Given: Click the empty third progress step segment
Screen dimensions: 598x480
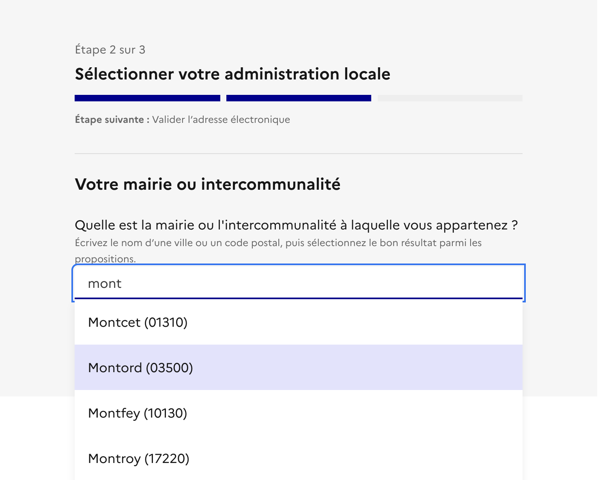Looking at the screenshot, I should [x=450, y=98].
